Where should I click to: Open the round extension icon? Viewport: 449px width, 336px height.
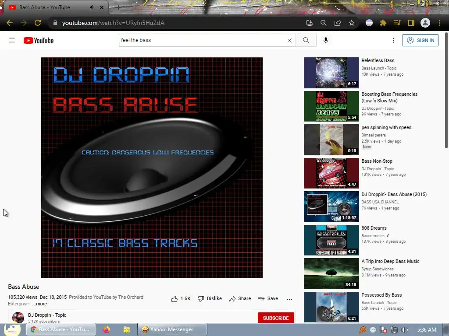369,23
